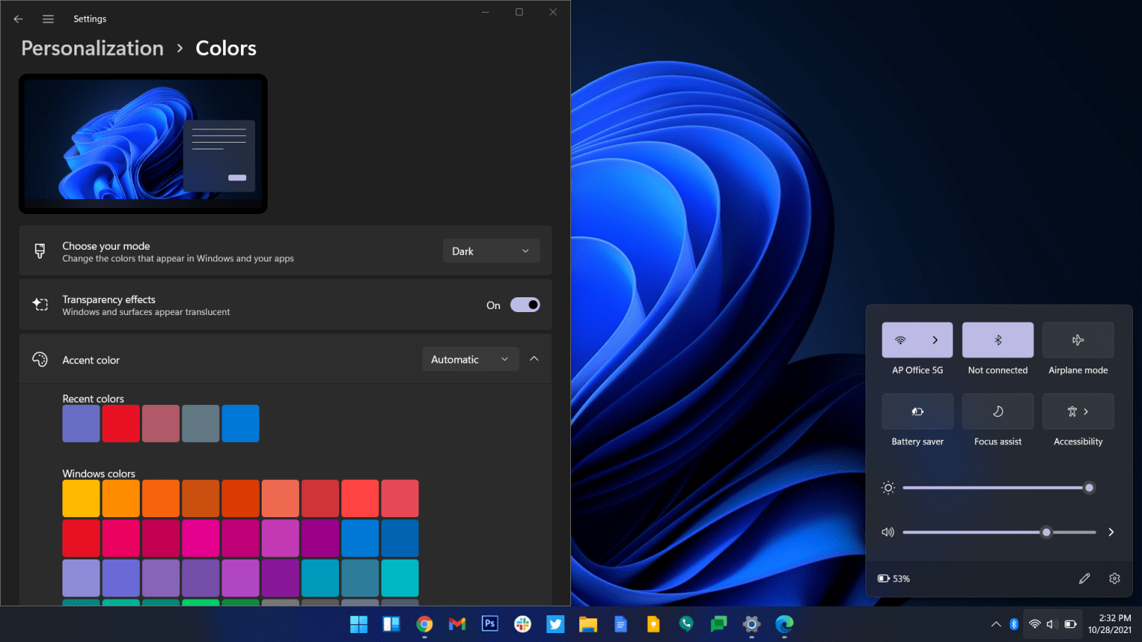Open the gear icon in the quick settings panel

click(1114, 578)
